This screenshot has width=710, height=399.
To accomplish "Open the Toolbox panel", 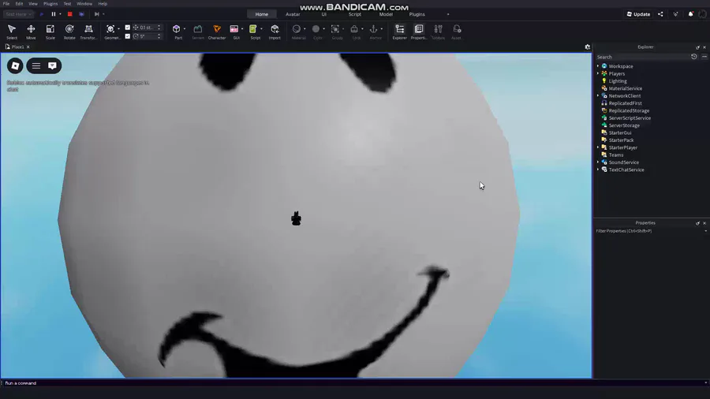I will (438, 32).
